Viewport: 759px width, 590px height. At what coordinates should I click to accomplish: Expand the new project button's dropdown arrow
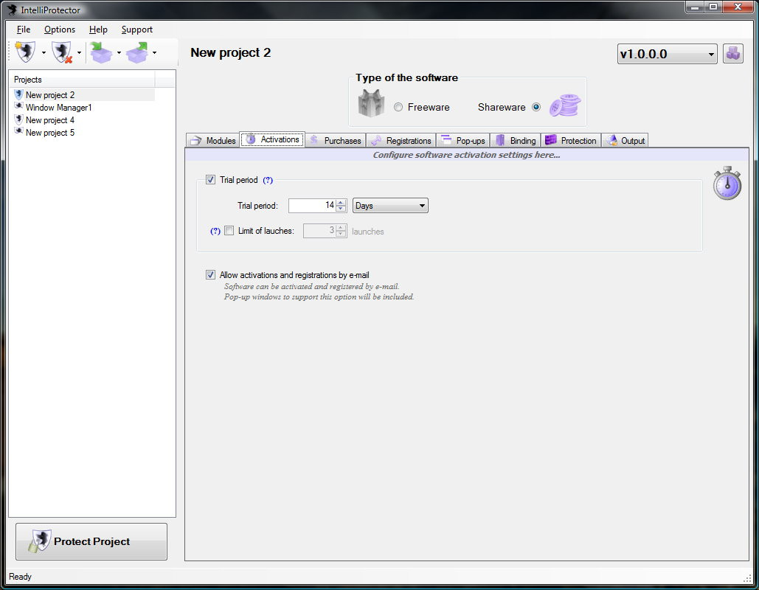44,53
